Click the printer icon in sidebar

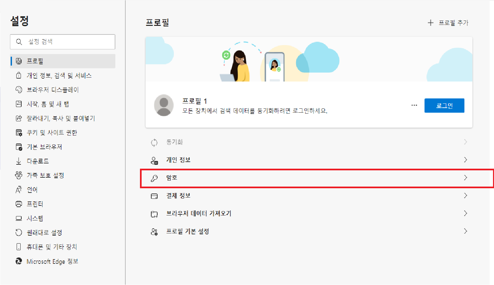pyautogui.click(x=19, y=204)
